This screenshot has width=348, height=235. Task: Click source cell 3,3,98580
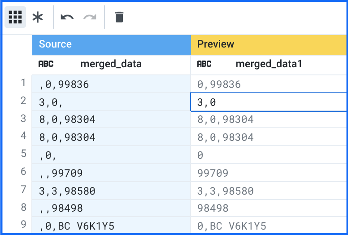tap(111, 191)
